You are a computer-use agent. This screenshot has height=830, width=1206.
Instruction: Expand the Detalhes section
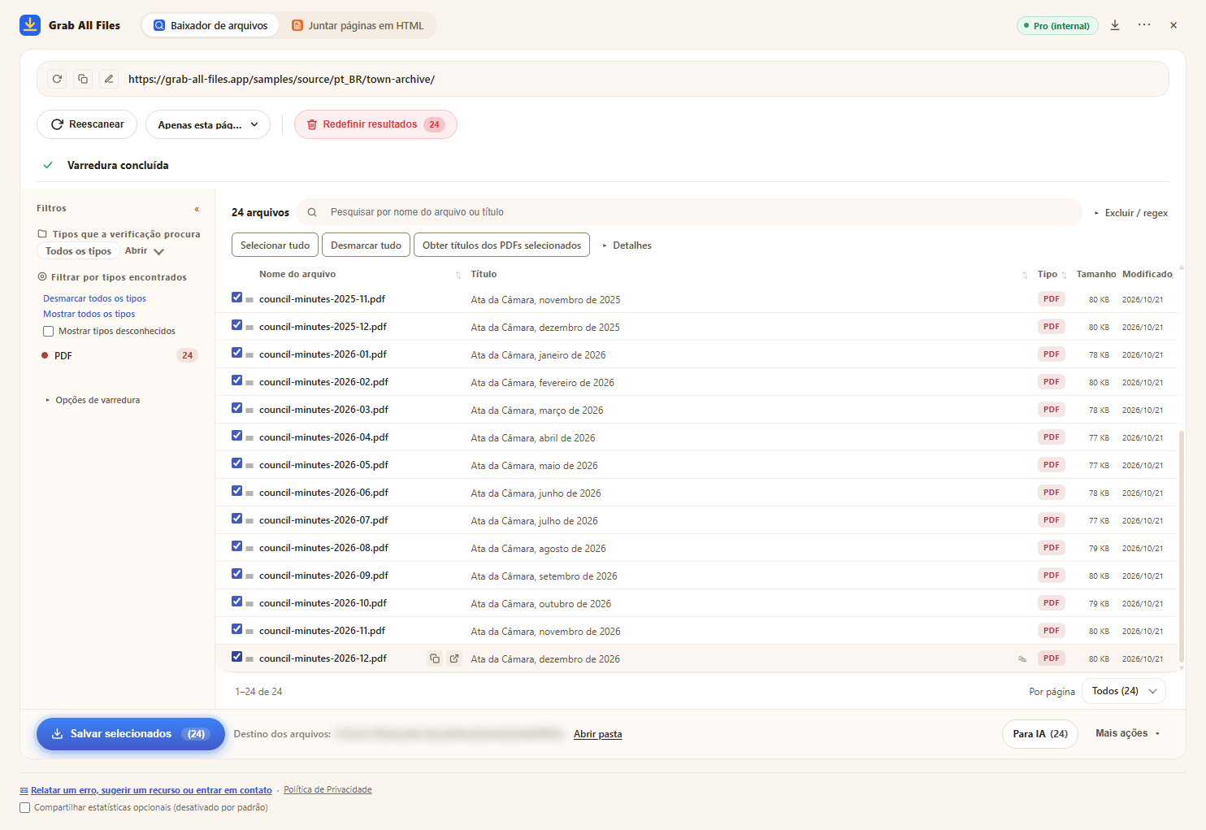[627, 246]
